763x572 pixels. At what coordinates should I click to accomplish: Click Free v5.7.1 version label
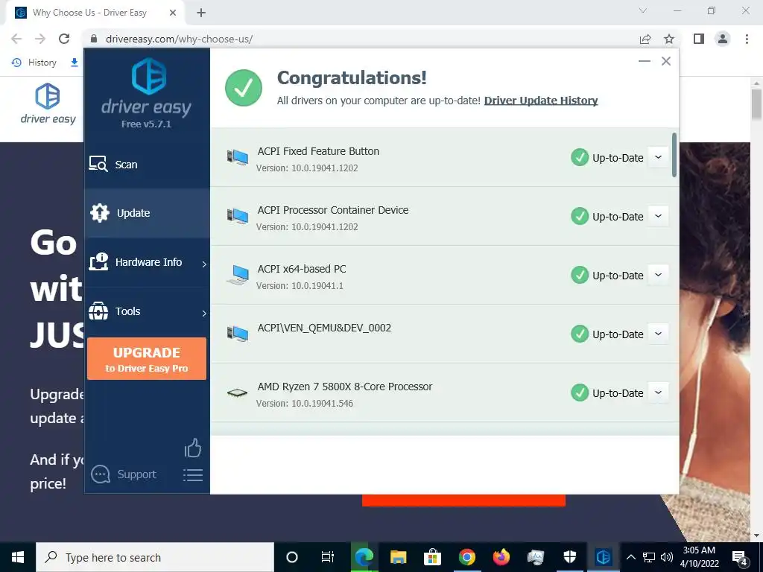(x=147, y=124)
